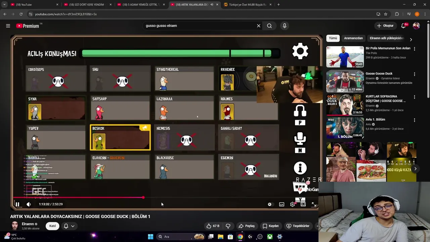430x242 pixels.
Task: Mute the video using the volume icon
Action: point(29,204)
